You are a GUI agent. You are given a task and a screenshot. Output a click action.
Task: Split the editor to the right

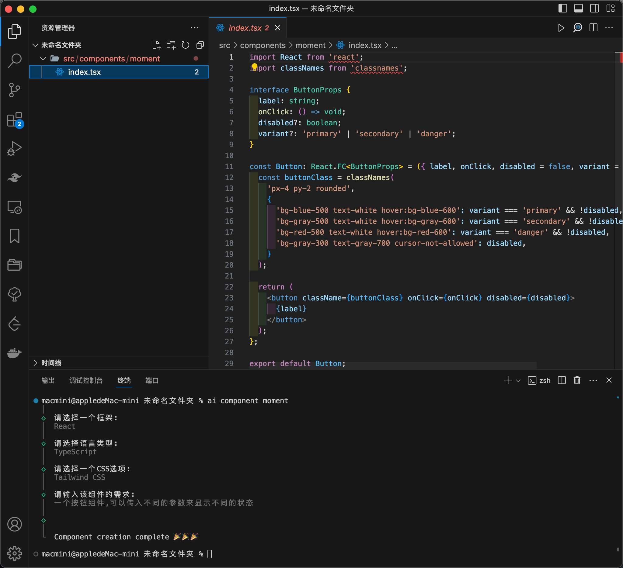[x=593, y=28]
